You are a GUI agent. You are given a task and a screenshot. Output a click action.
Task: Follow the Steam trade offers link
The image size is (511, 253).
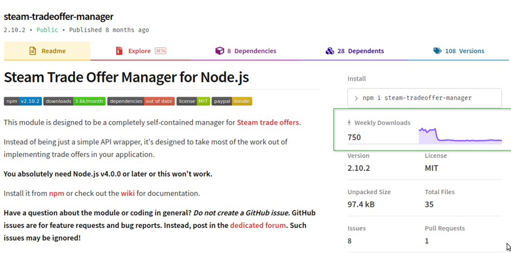268,123
